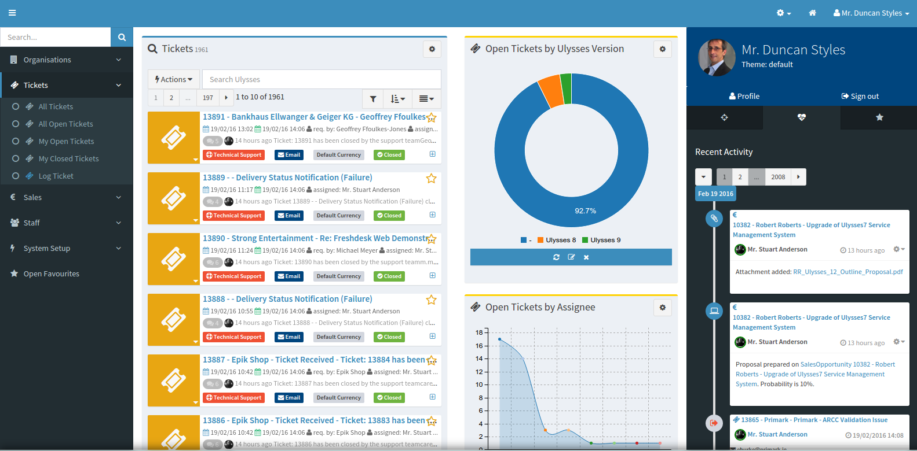The height and width of the screenshot is (451, 917).
Task: Open the tickets filter funnel
Action: (x=373, y=99)
